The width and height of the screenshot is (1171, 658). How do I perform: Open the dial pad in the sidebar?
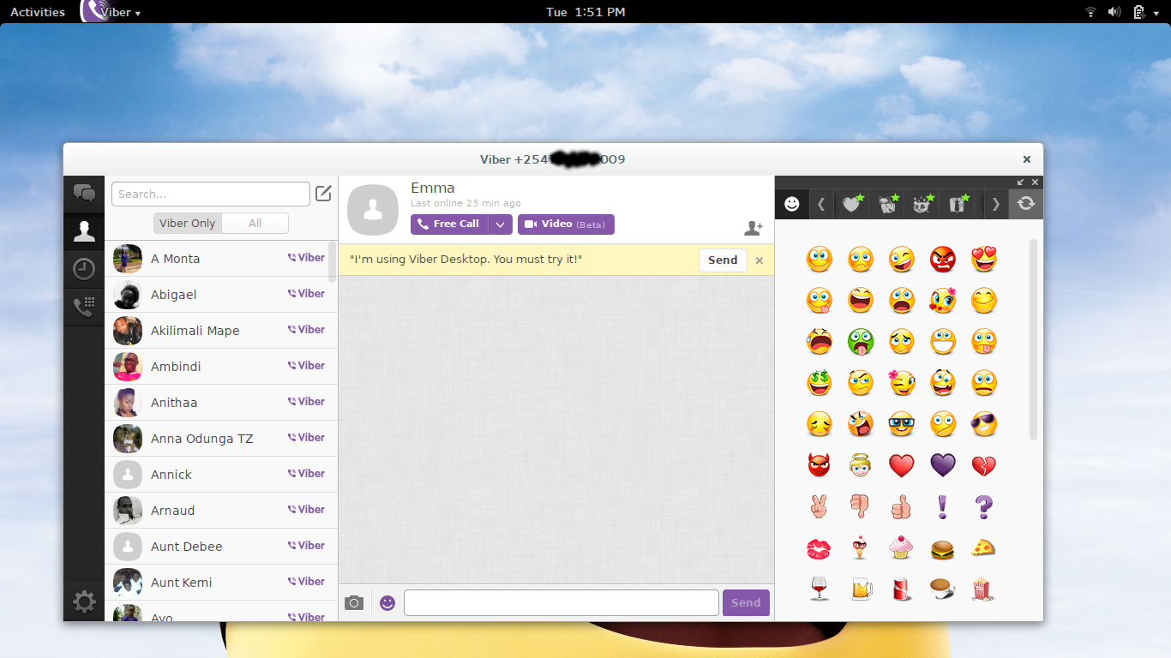point(84,307)
